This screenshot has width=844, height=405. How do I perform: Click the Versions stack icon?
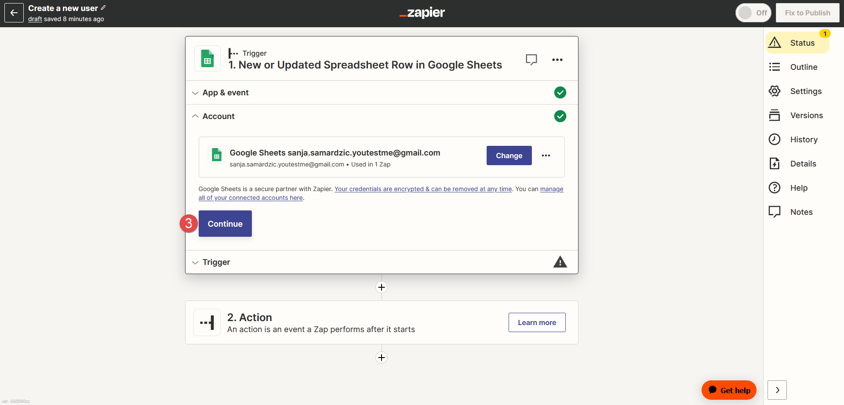775,115
